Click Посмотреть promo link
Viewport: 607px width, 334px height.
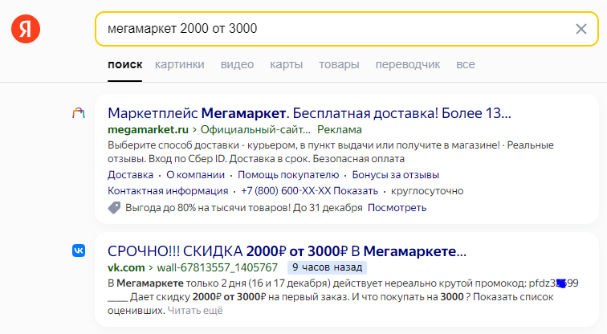(x=397, y=208)
